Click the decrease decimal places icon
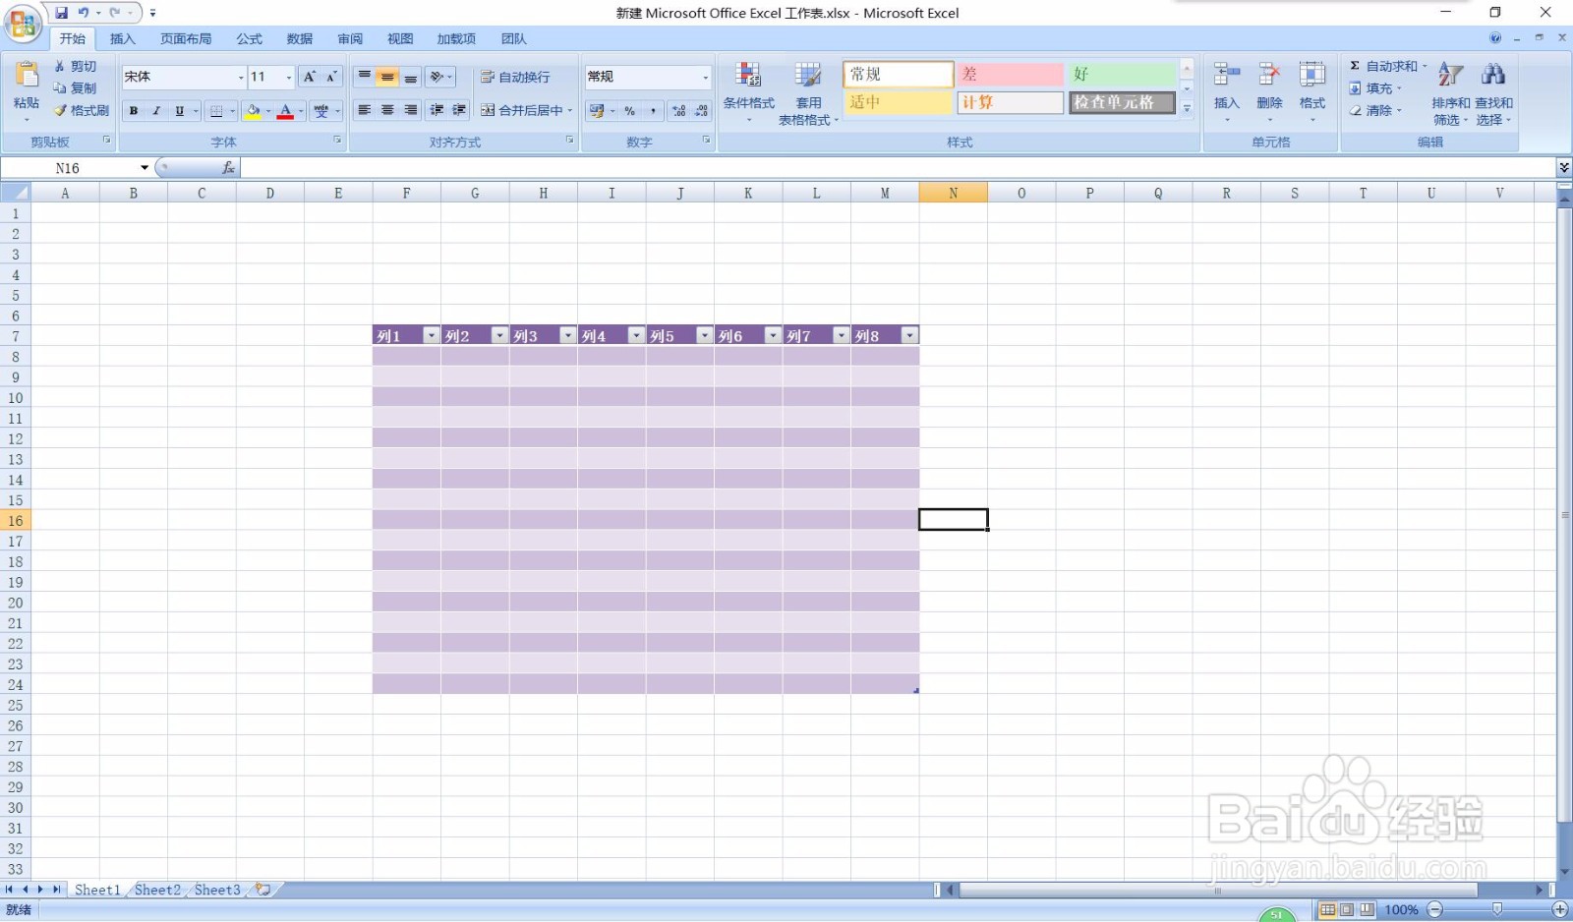The image size is (1573, 922). pyautogui.click(x=701, y=111)
